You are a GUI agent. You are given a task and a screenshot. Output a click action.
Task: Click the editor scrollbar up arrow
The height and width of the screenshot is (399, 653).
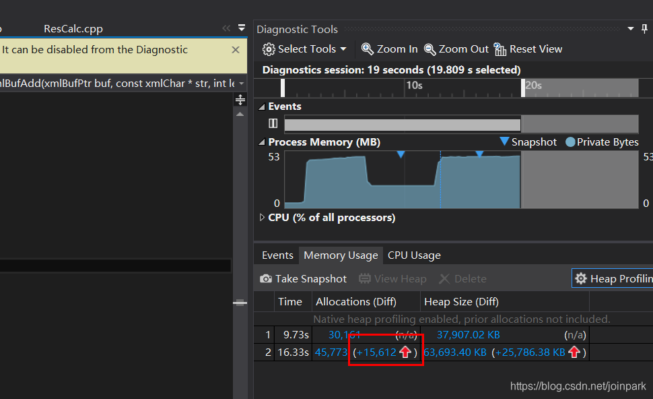[x=240, y=114]
